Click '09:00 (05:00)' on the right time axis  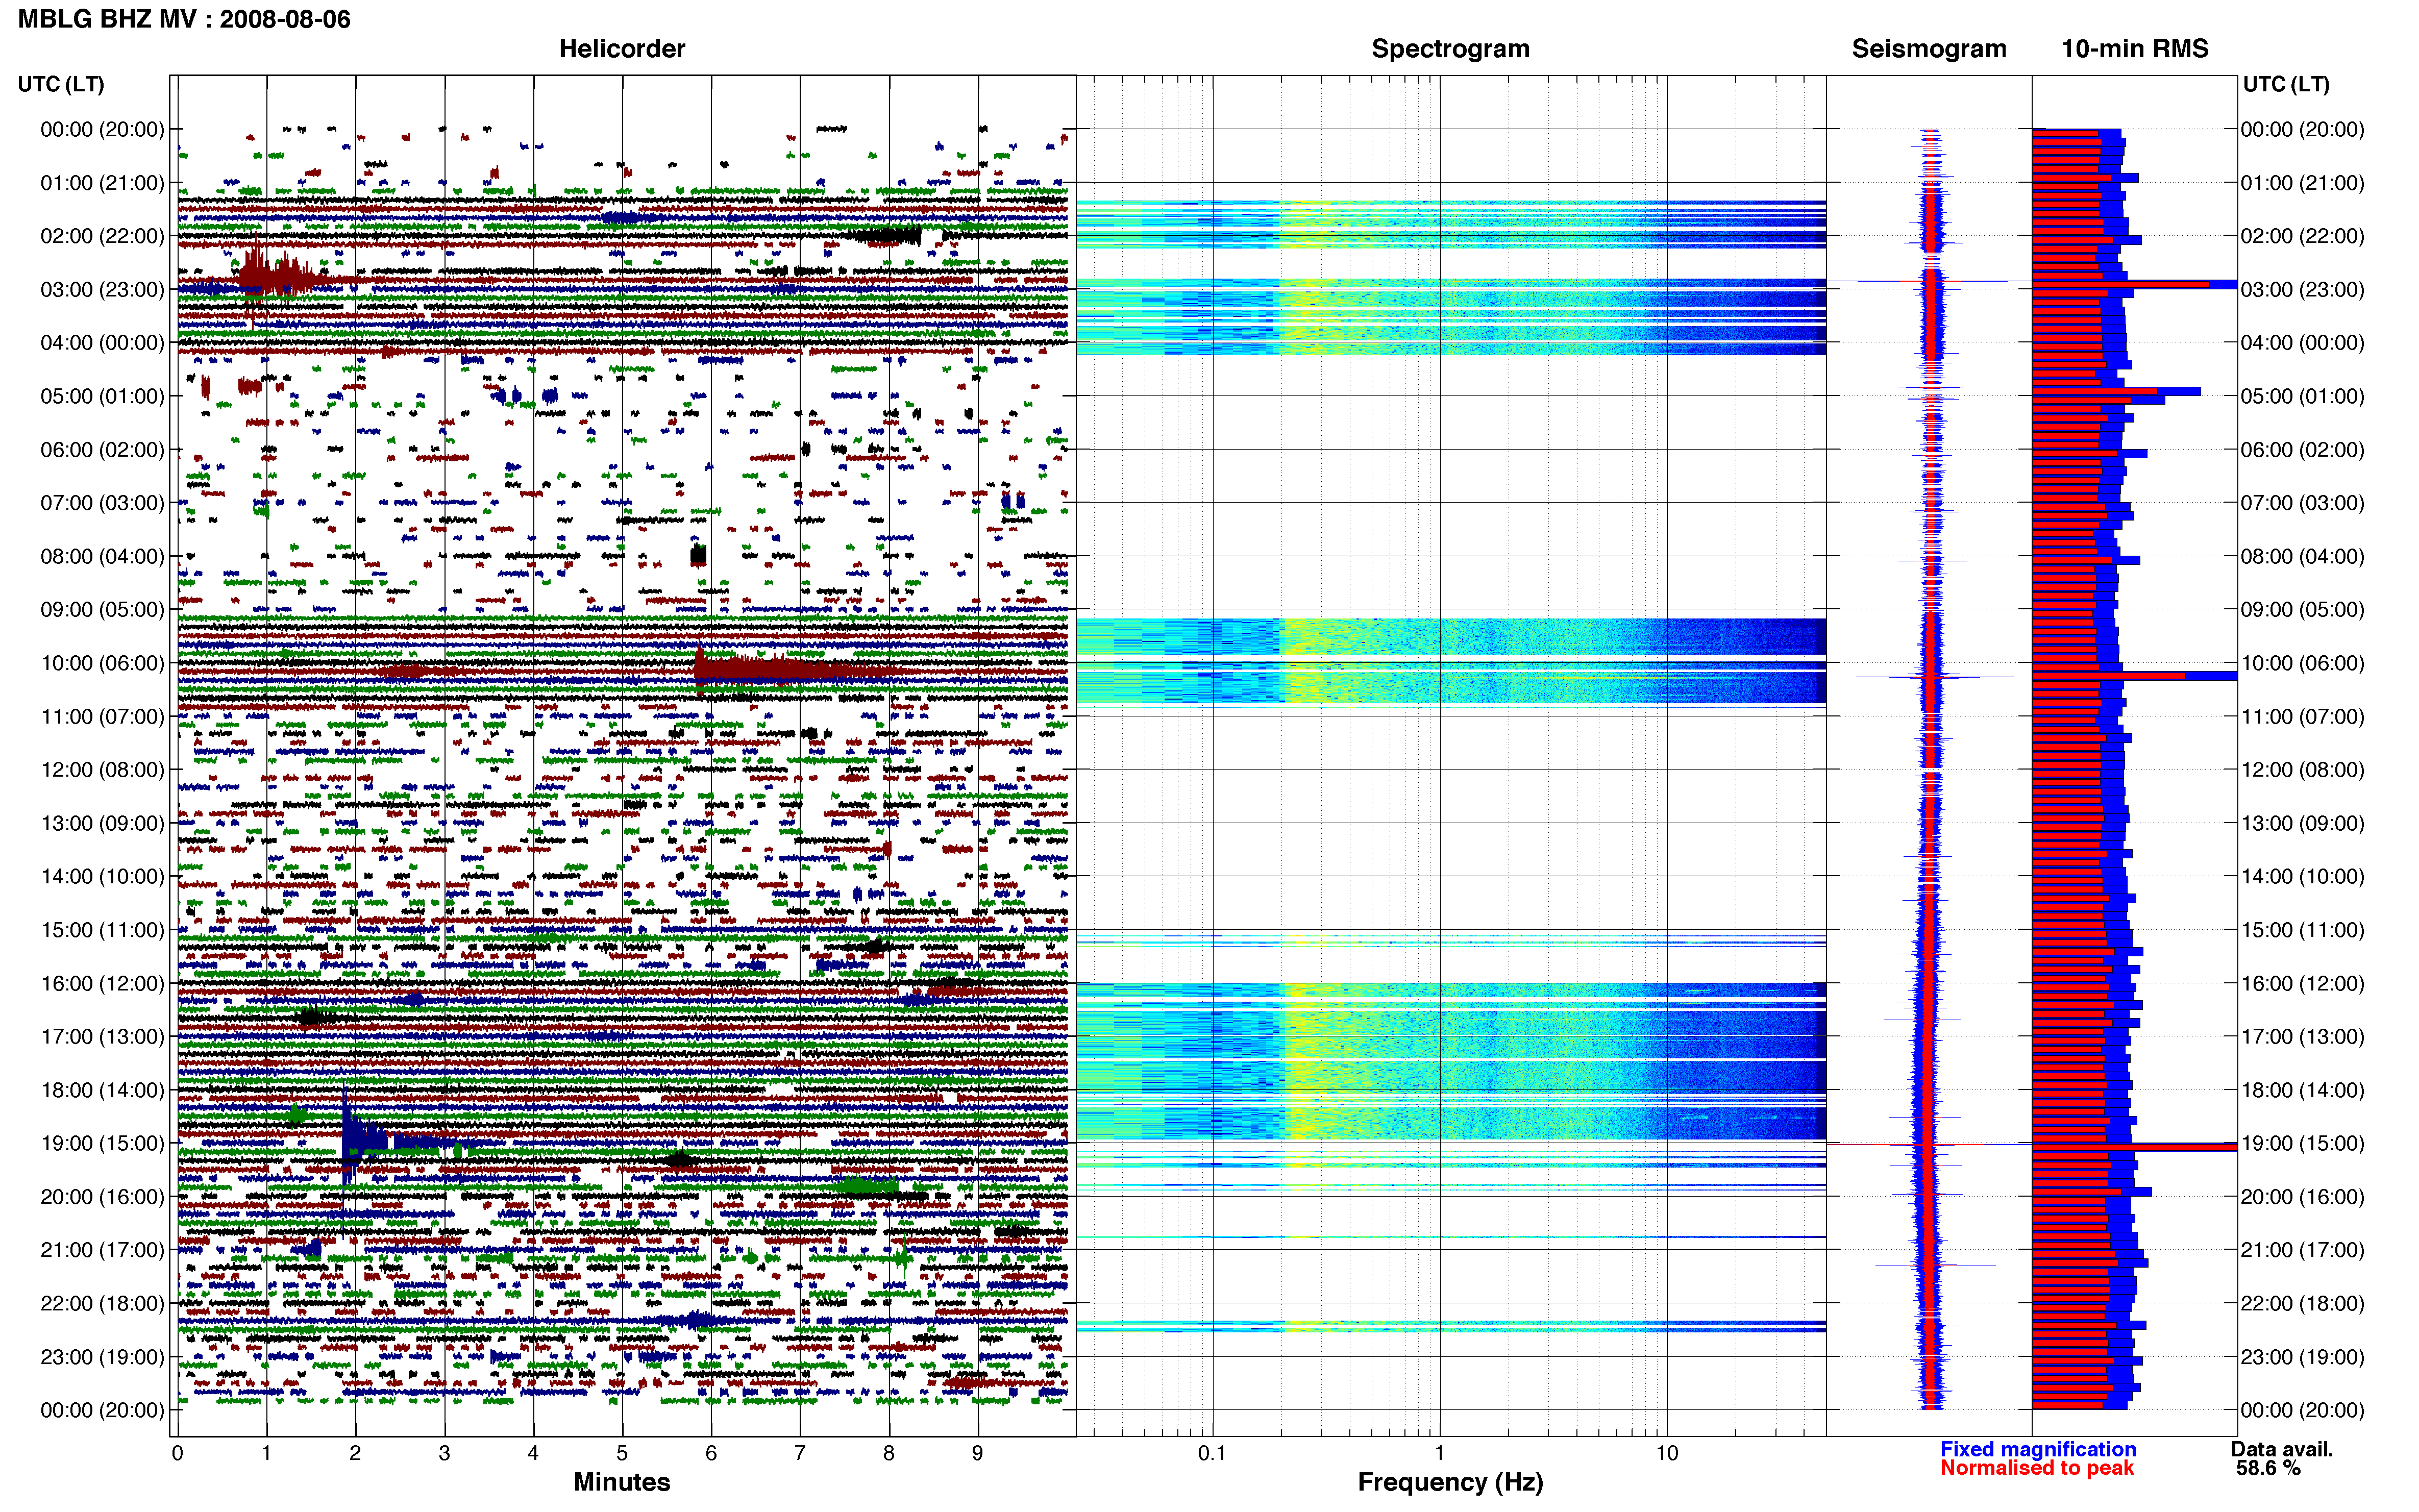pyautogui.click(x=2302, y=609)
